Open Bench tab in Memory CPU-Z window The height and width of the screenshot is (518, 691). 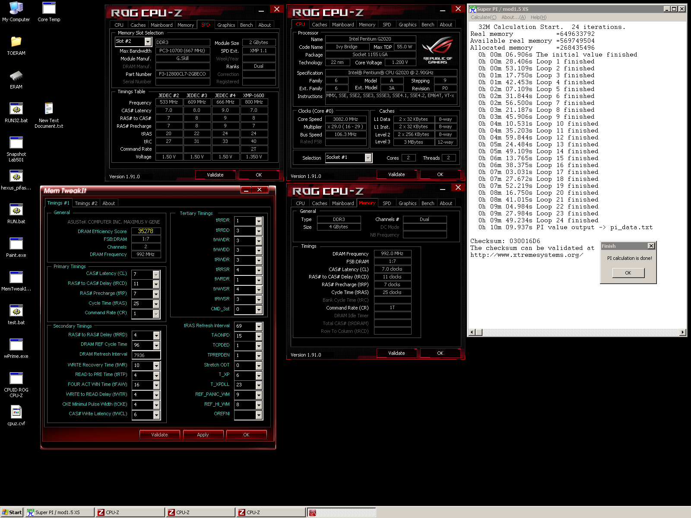coord(428,203)
